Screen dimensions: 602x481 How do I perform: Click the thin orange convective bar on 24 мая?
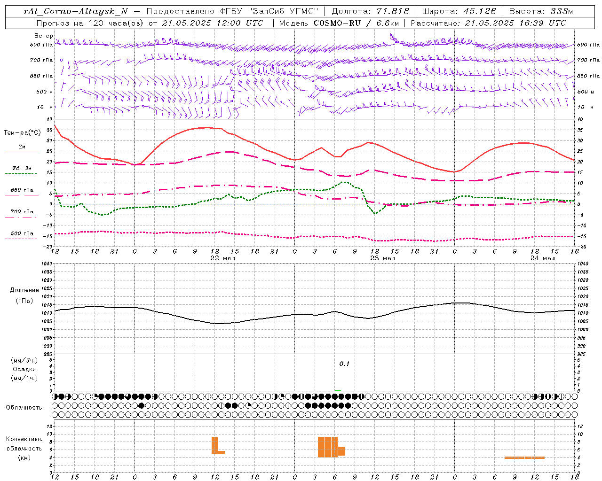click(x=524, y=458)
